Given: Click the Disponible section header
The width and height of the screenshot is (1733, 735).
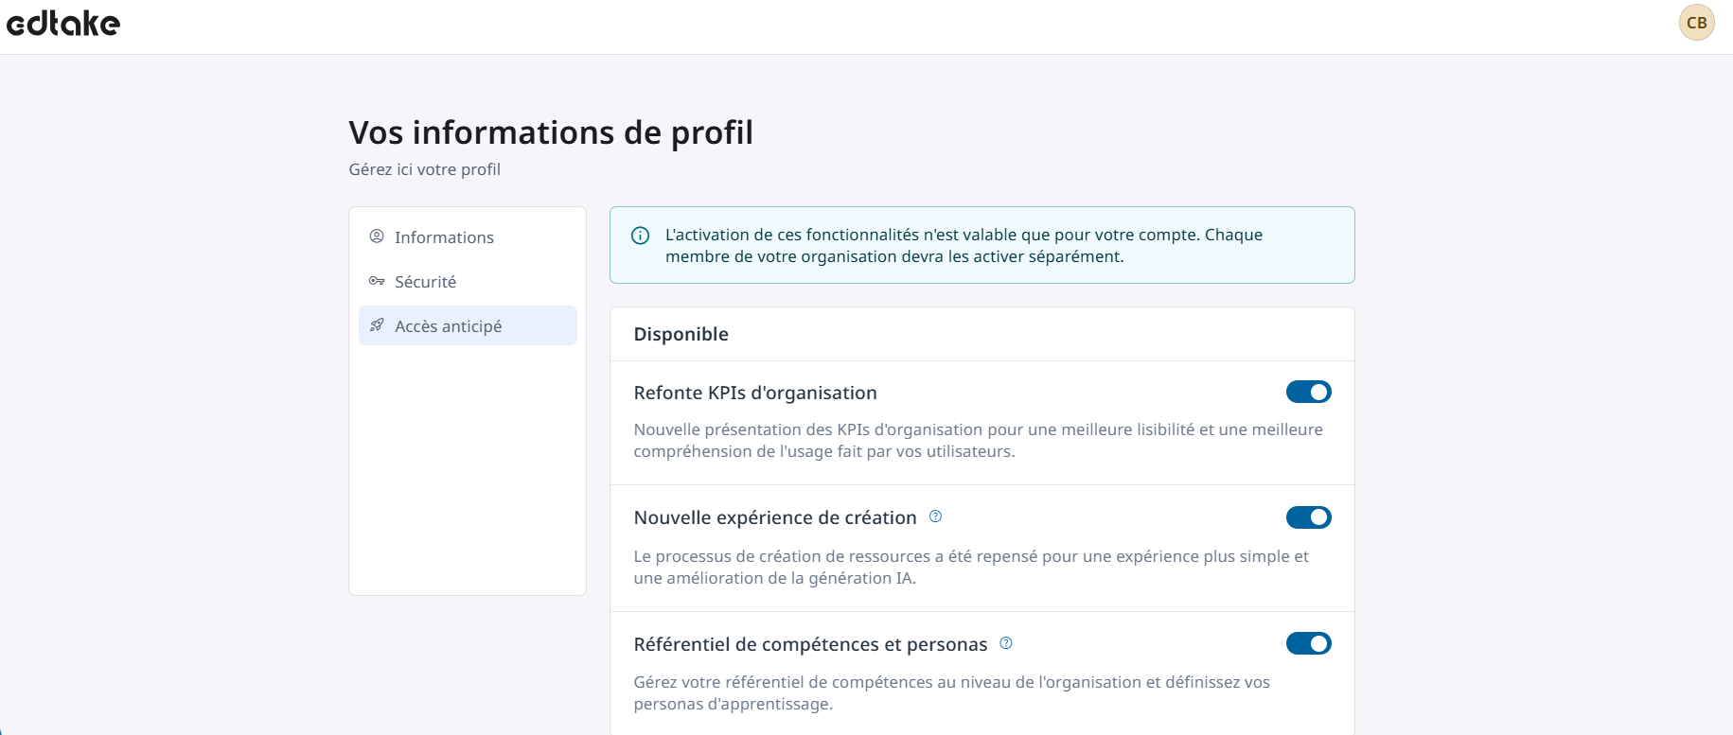Looking at the screenshot, I should pos(681,334).
